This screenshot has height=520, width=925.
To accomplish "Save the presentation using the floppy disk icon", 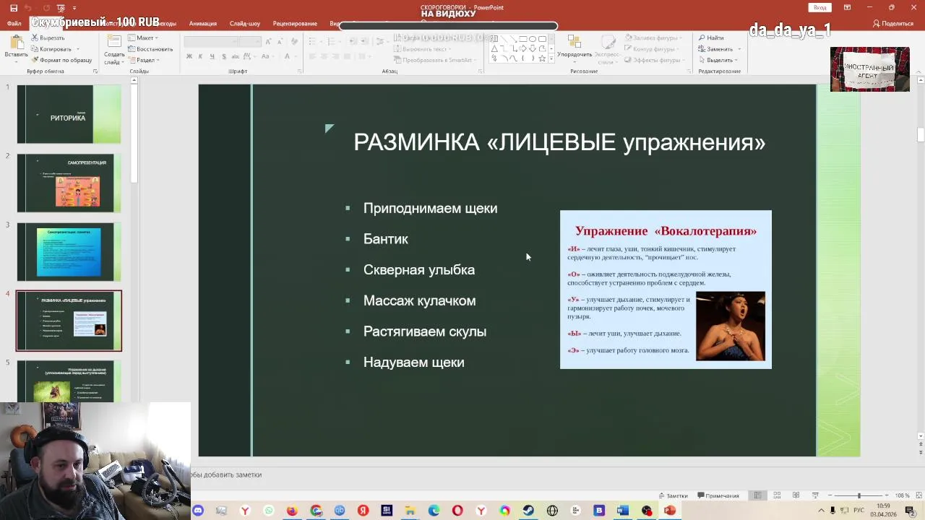I will 14,8.
